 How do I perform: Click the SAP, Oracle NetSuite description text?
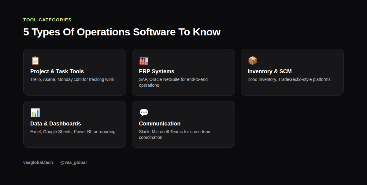(173, 82)
